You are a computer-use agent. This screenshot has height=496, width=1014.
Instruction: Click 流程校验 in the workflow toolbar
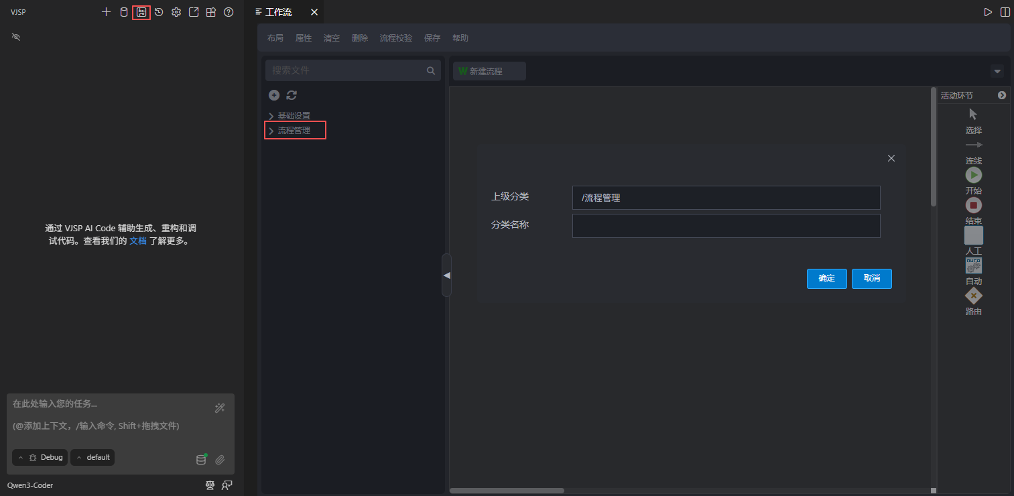[x=396, y=38]
